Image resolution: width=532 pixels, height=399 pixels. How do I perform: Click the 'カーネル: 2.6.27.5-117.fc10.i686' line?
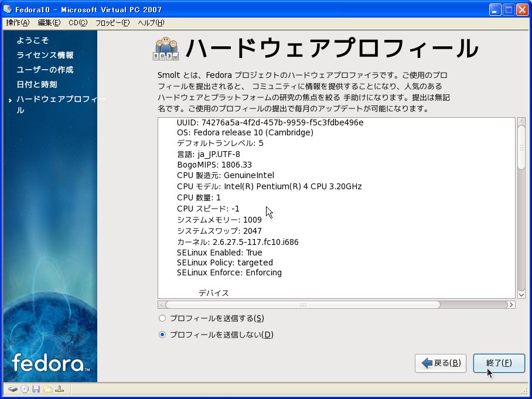click(237, 242)
